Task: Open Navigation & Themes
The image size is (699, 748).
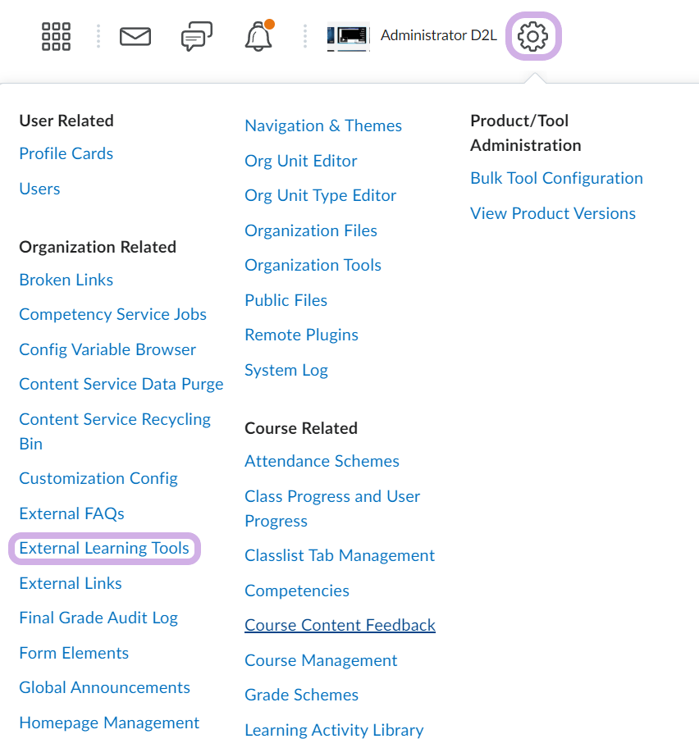Action: click(x=323, y=125)
